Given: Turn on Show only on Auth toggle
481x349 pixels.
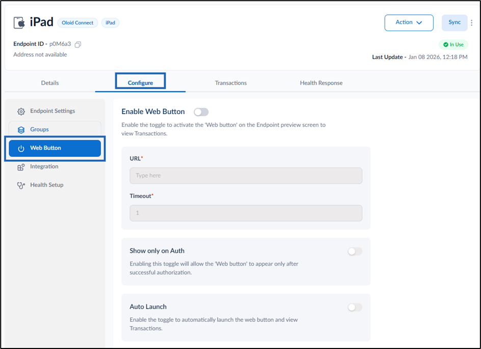Looking at the screenshot, I should (355, 252).
